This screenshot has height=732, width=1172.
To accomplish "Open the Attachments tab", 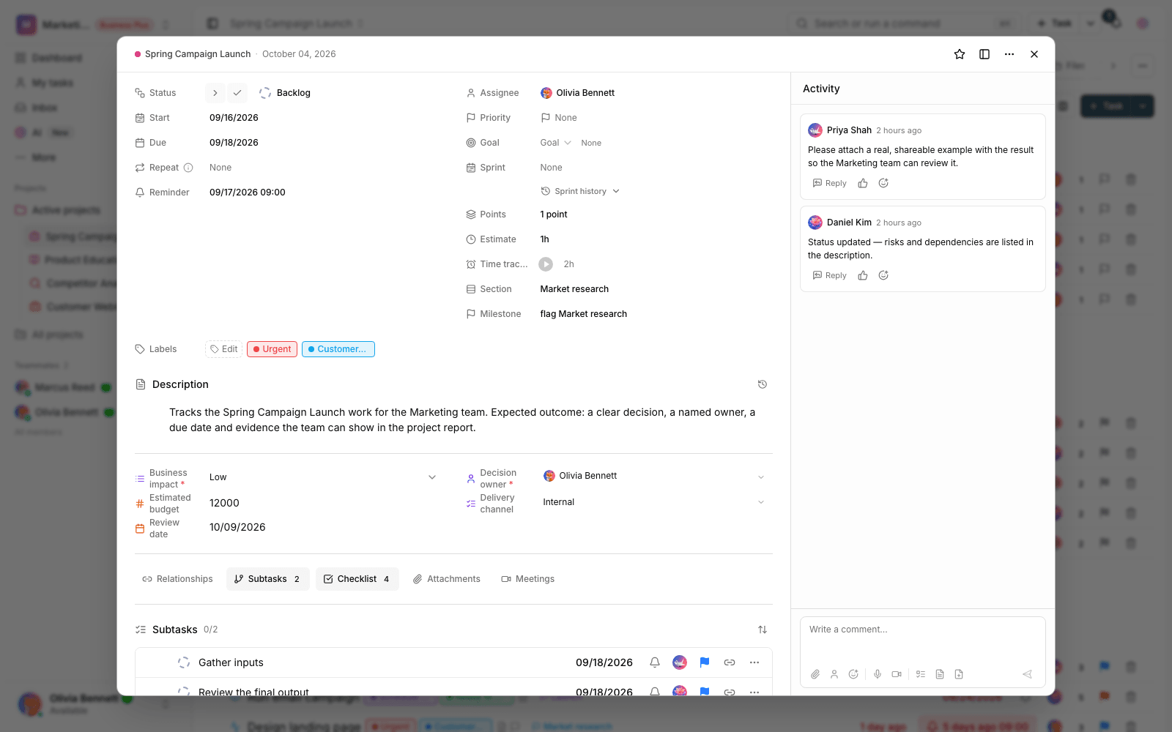I will (446, 579).
